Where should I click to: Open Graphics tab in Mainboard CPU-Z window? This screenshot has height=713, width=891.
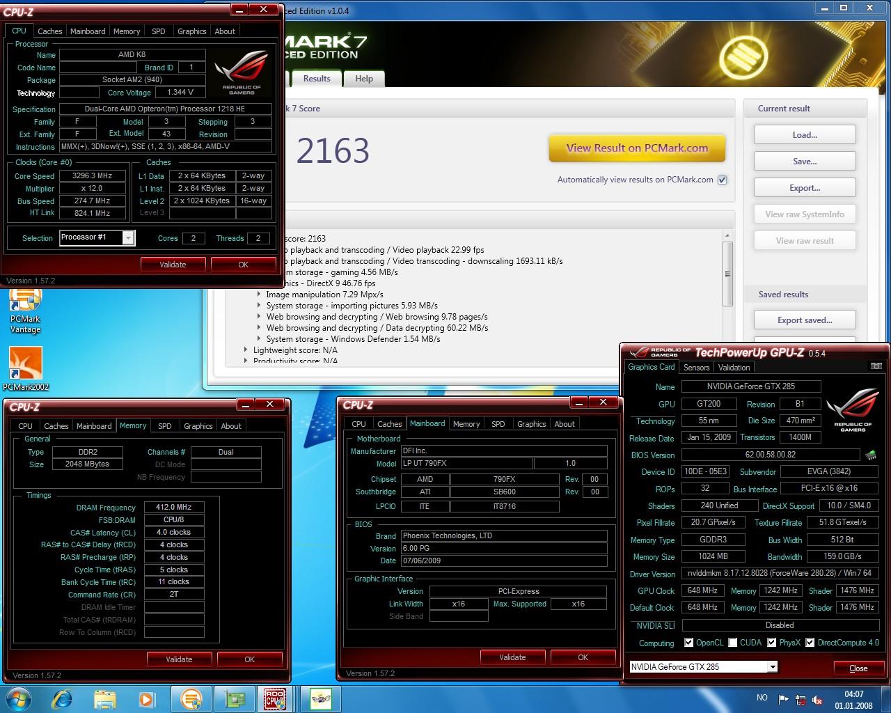532,424
